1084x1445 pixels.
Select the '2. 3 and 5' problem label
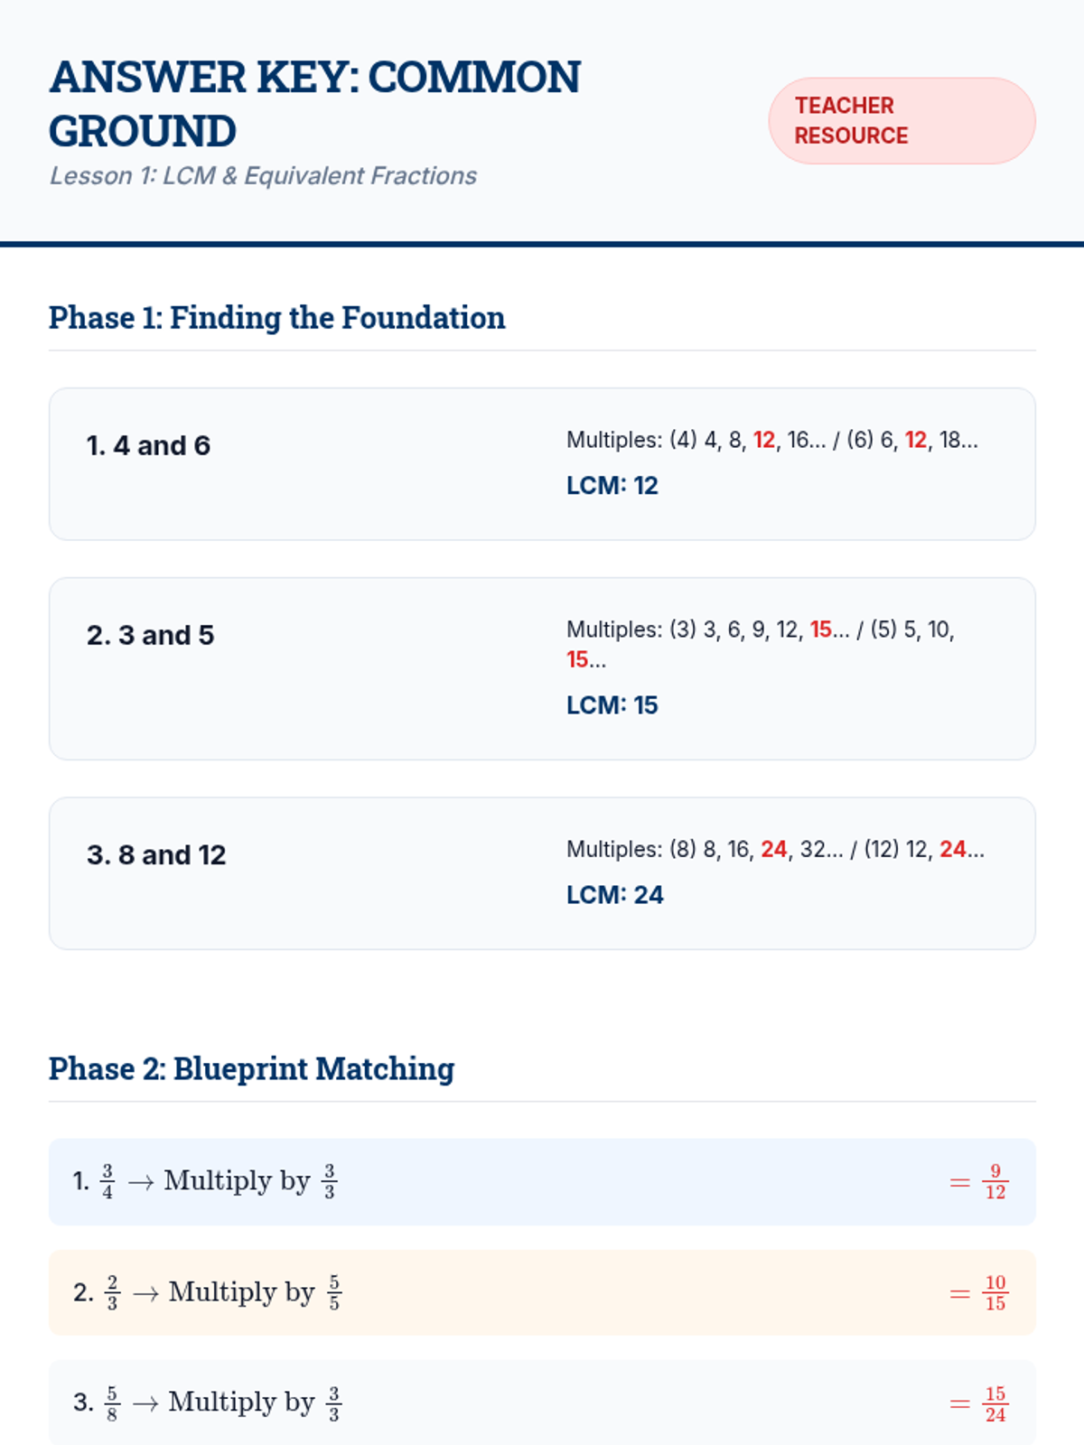150,635
